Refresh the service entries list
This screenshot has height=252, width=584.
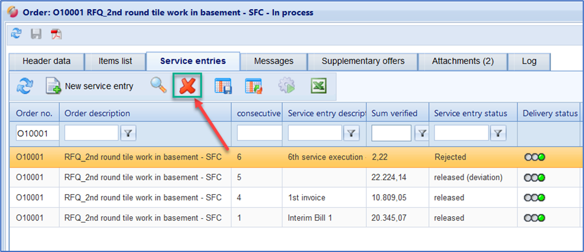click(x=25, y=86)
